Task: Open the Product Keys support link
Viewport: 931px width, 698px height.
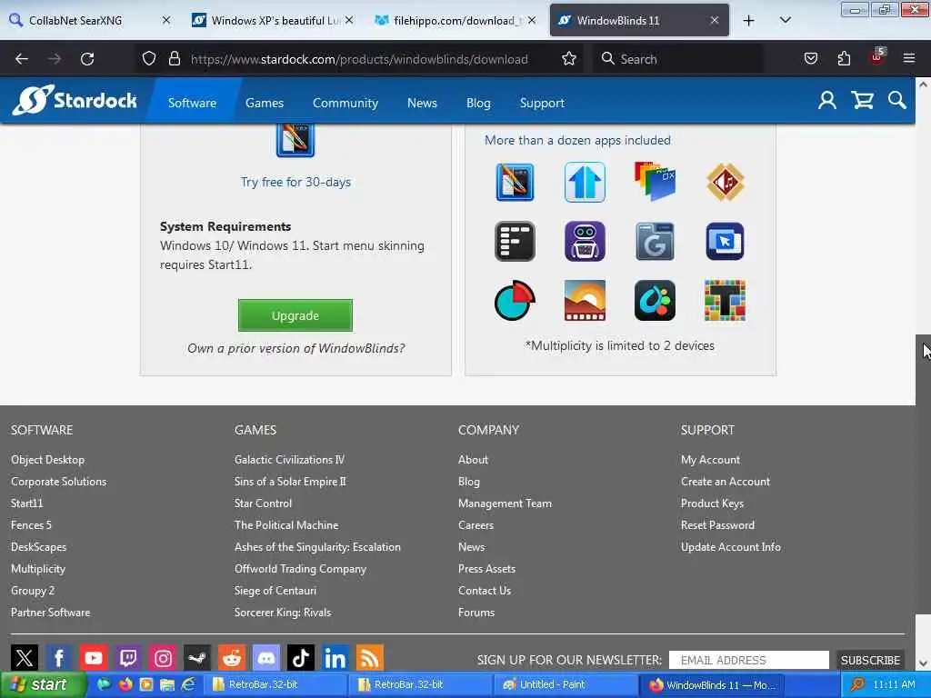Action: [712, 503]
